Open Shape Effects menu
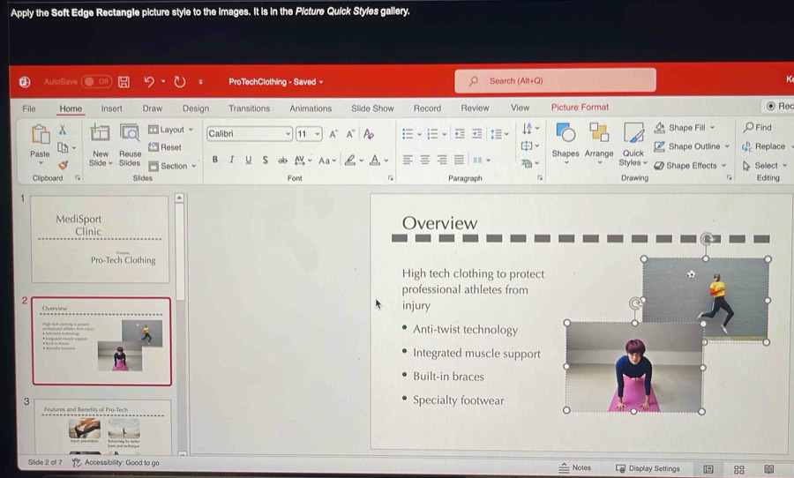Image resolution: width=794 pixels, height=478 pixels. [690, 166]
